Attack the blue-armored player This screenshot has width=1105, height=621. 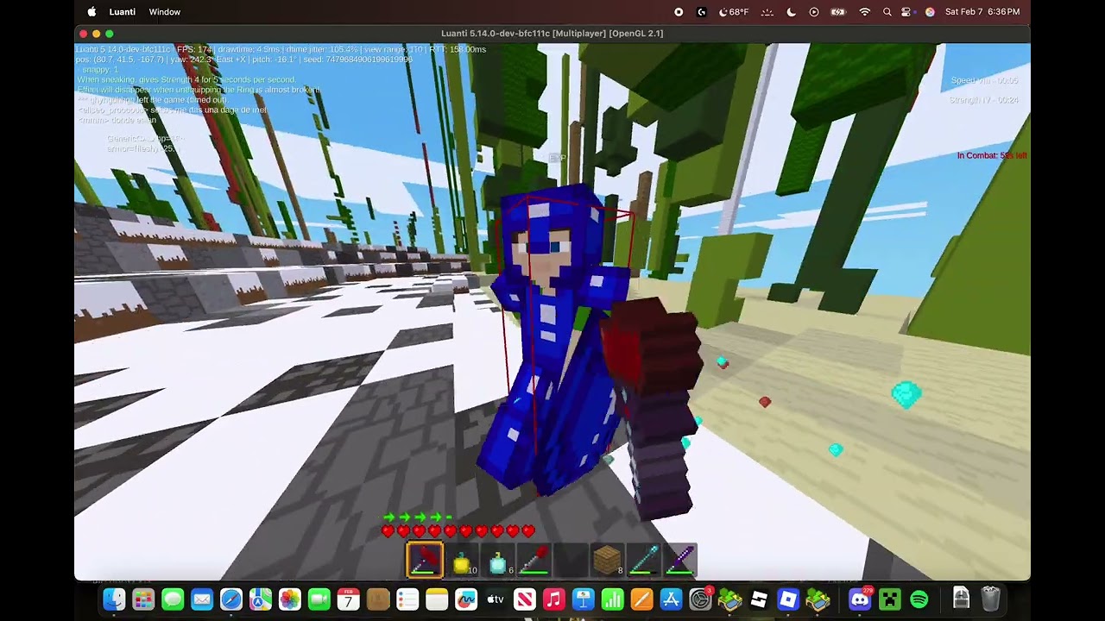(557, 336)
